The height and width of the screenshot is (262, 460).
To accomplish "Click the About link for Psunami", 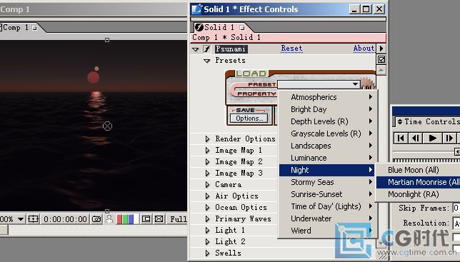I will 364,49.
